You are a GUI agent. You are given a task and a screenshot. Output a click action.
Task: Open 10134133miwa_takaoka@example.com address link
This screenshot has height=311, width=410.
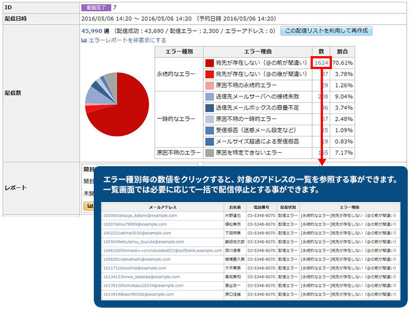pos(142,277)
